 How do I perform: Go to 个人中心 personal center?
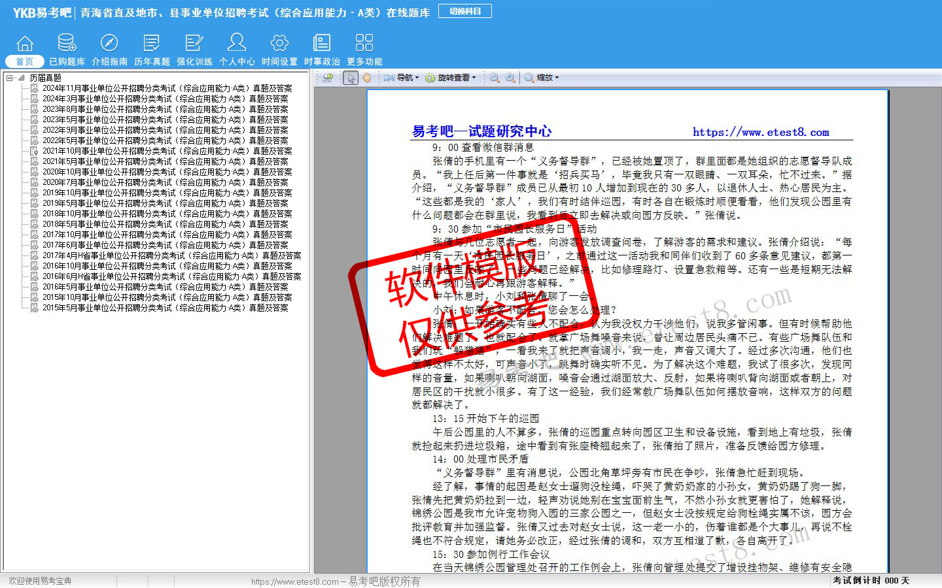click(x=237, y=50)
